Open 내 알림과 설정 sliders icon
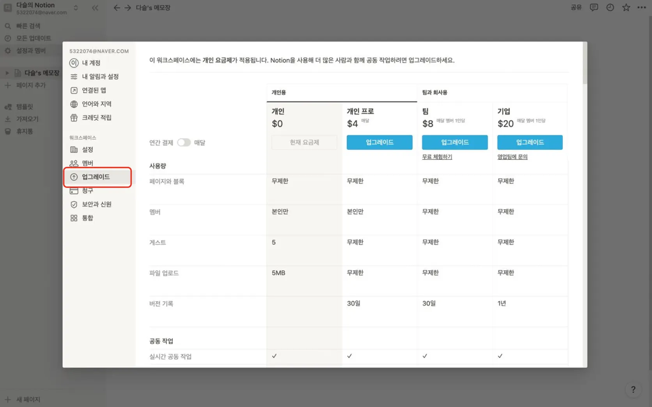Screen dimensions: 652x407 pos(74,77)
